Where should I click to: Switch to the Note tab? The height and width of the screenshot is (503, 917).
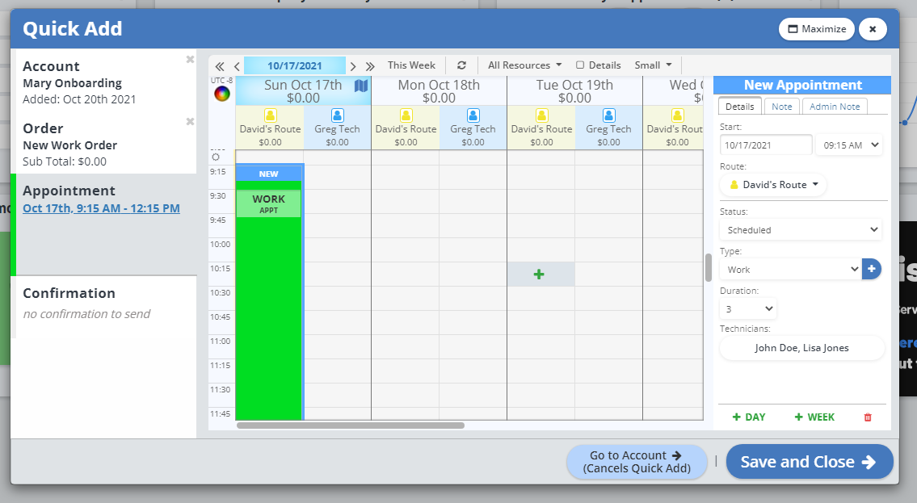[781, 107]
